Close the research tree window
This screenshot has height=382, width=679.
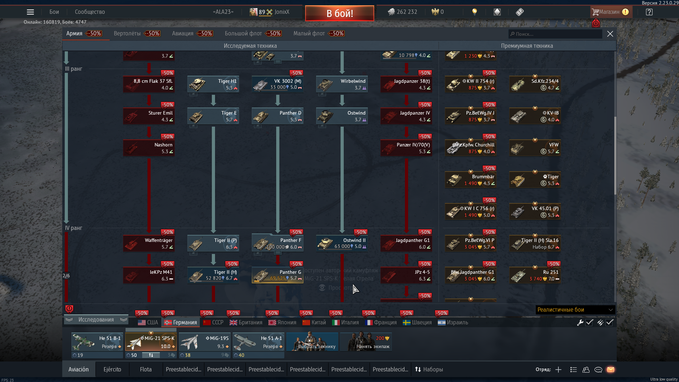[x=610, y=34]
